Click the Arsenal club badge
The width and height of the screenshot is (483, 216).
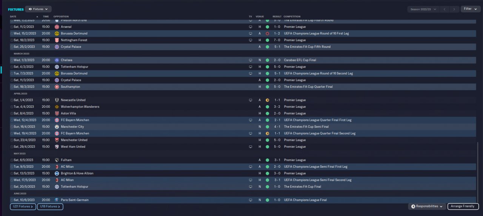57,27
